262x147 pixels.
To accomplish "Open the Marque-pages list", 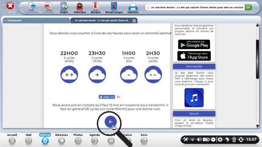I will [x=114, y=8].
